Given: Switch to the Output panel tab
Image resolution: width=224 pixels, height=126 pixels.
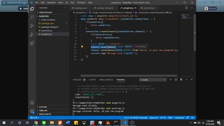Looking at the screenshot, I should 92,80.
